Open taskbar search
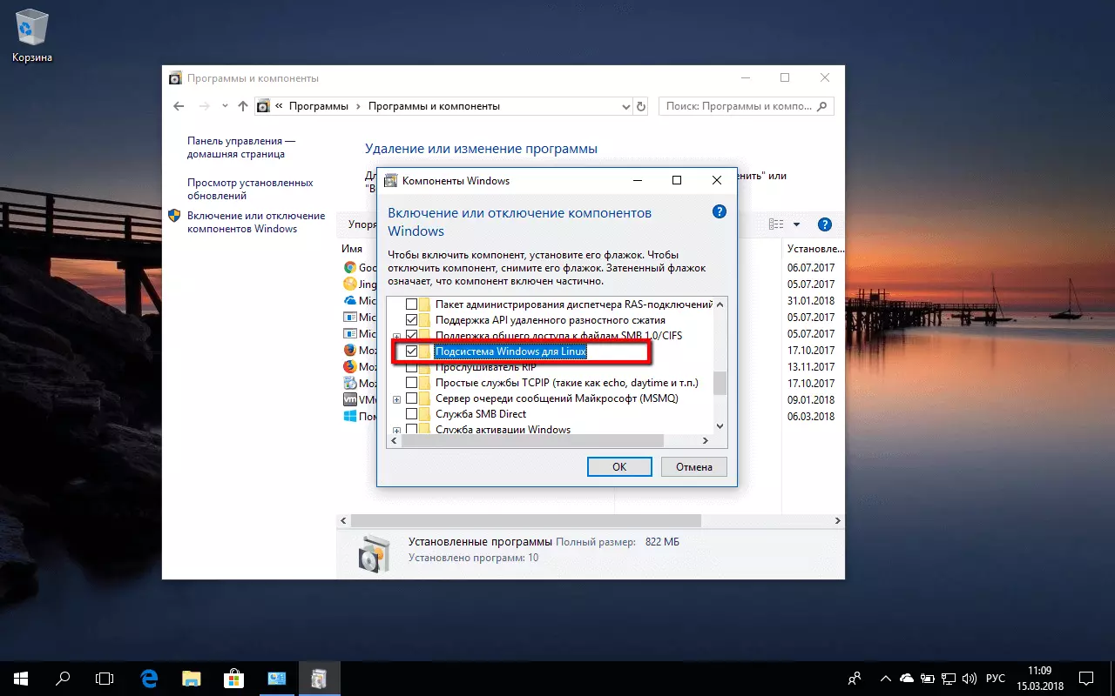Viewport: 1115px width, 696px height. click(63, 678)
